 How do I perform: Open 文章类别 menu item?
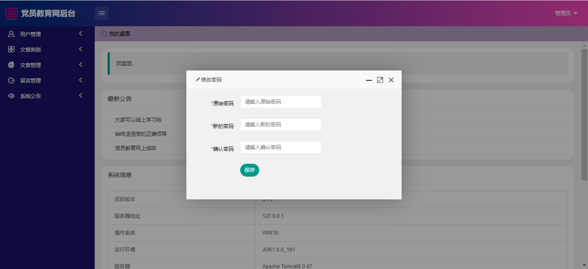tap(47, 49)
